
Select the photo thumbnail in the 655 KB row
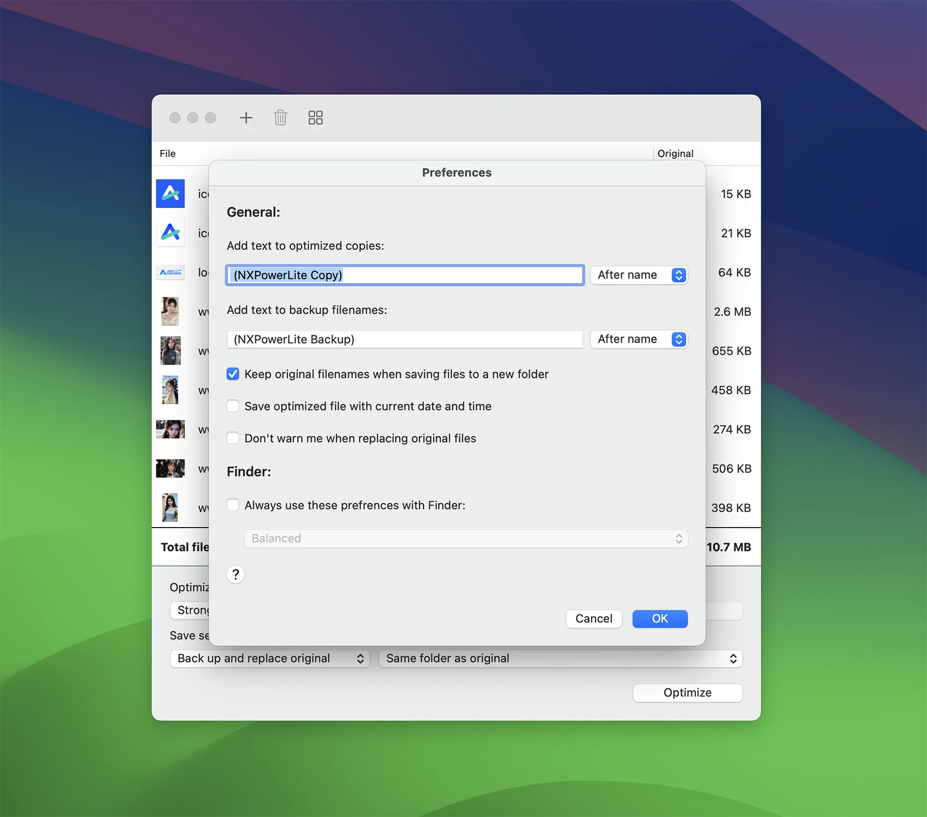click(170, 350)
